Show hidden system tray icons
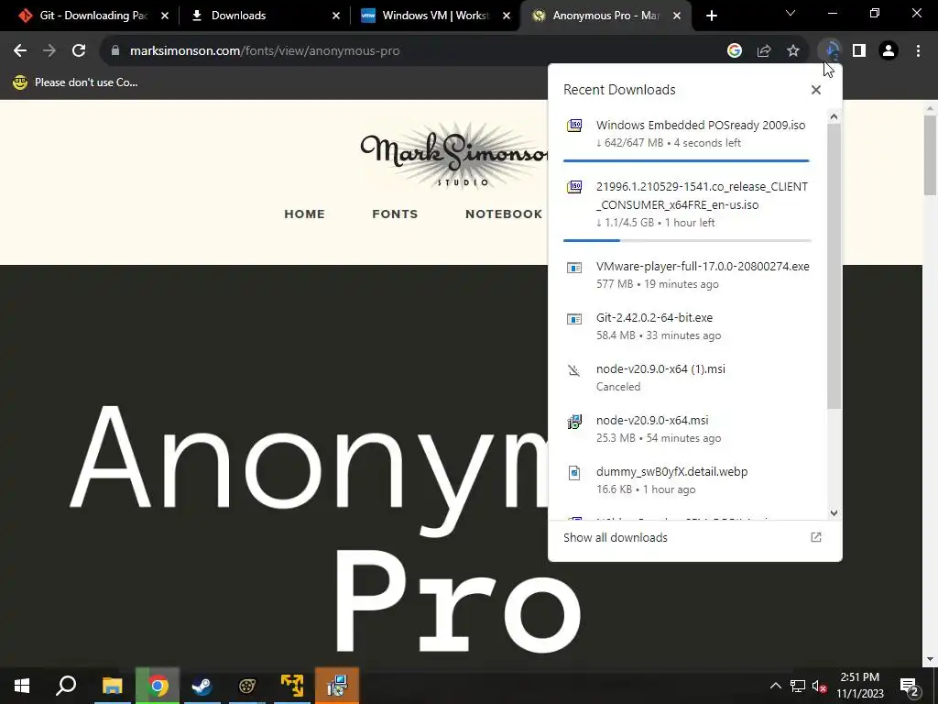This screenshot has height=704, width=938. [x=775, y=686]
